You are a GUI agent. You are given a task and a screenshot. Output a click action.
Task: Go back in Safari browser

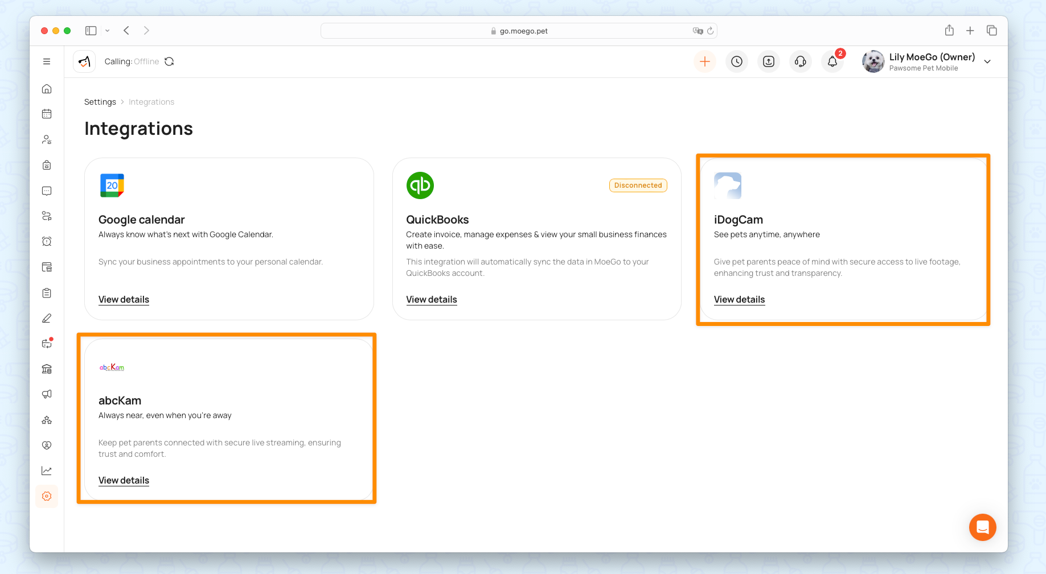pos(126,31)
